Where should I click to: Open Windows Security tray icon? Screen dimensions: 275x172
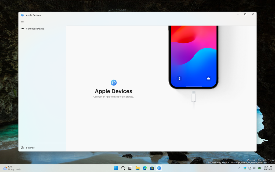[x=245, y=168]
